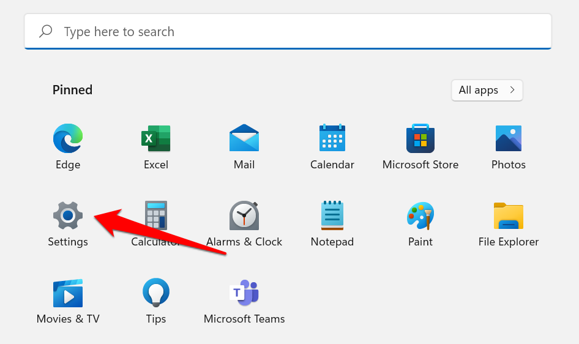Launch Alarms & Clock app
579x344 pixels.
coord(244,216)
